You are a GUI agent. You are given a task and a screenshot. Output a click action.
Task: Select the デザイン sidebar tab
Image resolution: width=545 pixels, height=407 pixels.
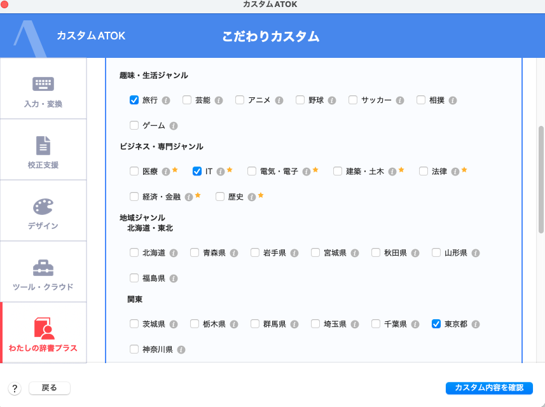[x=43, y=210]
